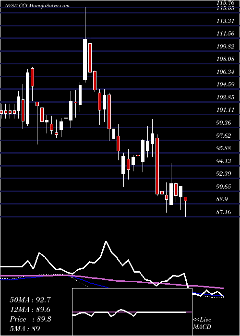Click the 99.36 price axis label
Image resolution: width=240 pixels, height=336 pixels.
tap(224, 123)
